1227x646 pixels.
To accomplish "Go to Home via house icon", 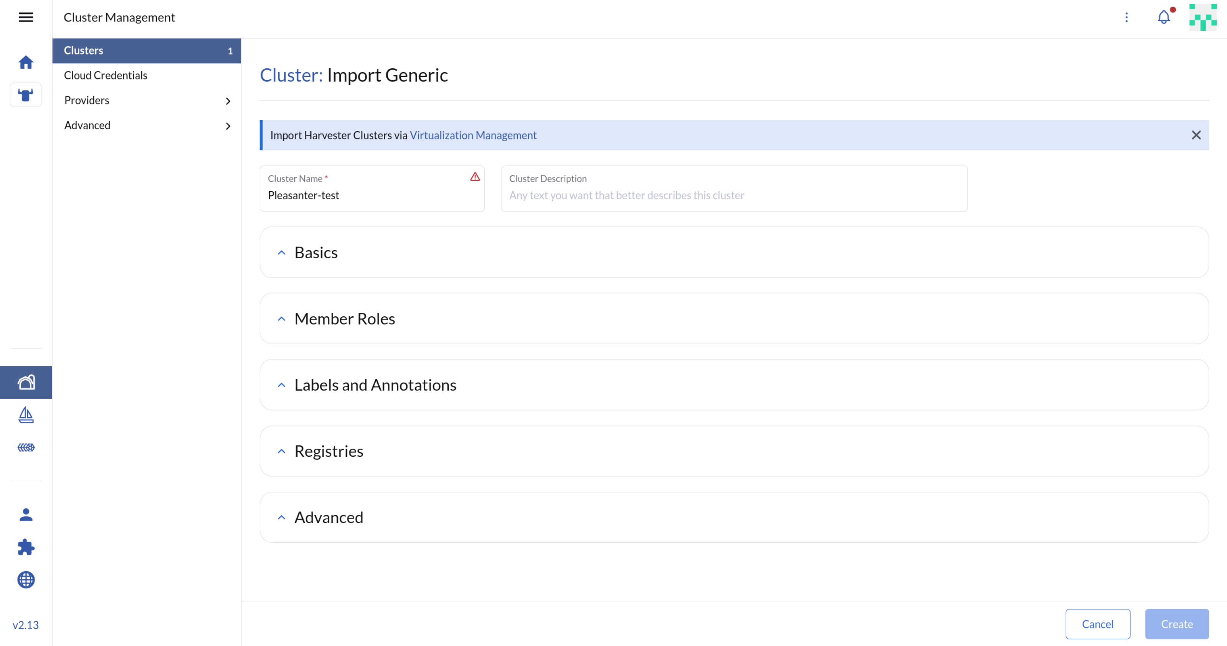I will 26,63.
